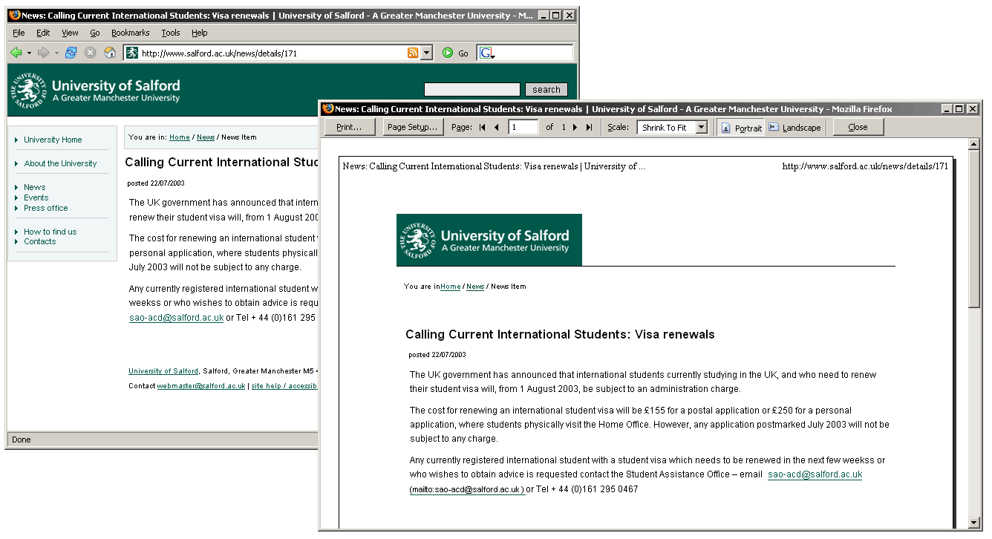The width and height of the screenshot is (992, 539).
Task: Click the site help / accessibility footer link
Action: [x=284, y=386]
